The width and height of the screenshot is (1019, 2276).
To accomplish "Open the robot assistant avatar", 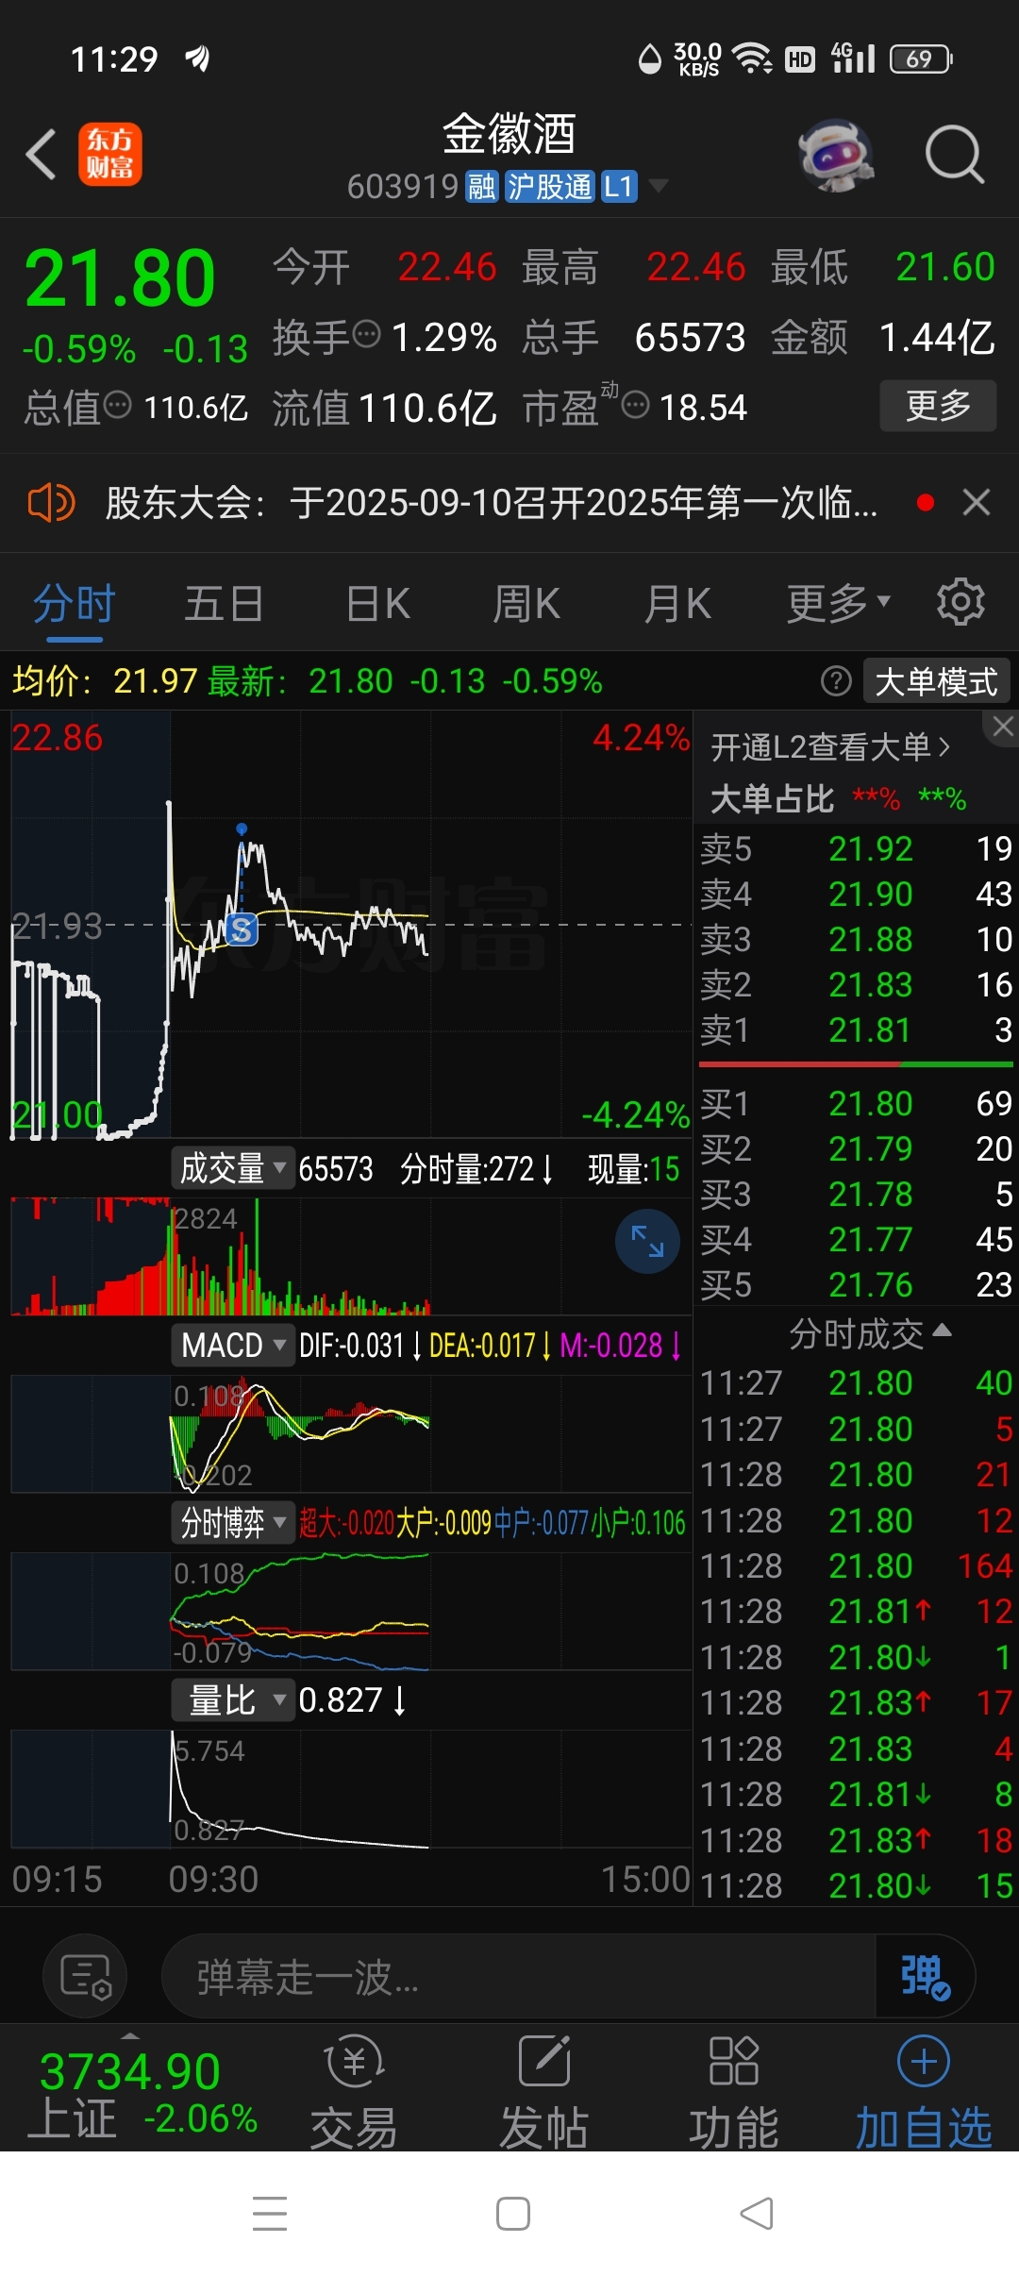I will (835, 154).
